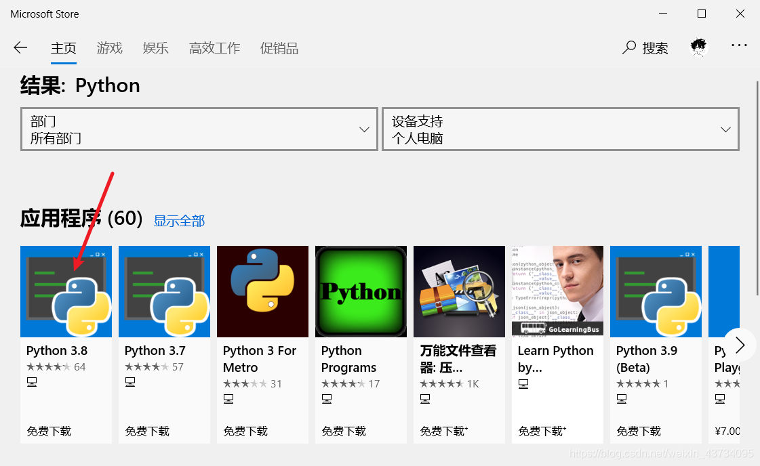The image size is (760, 466).
Task: Click PC device icon under Python Programs
Action: click(x=327, y=399)
